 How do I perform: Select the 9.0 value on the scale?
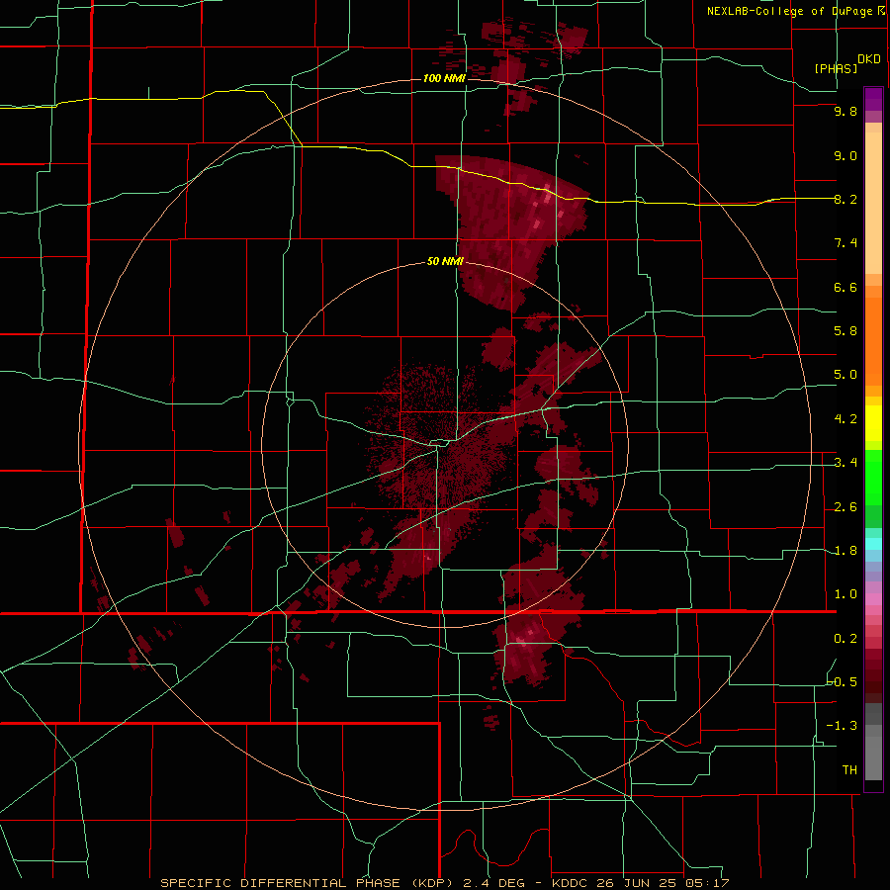click(845, 155)
